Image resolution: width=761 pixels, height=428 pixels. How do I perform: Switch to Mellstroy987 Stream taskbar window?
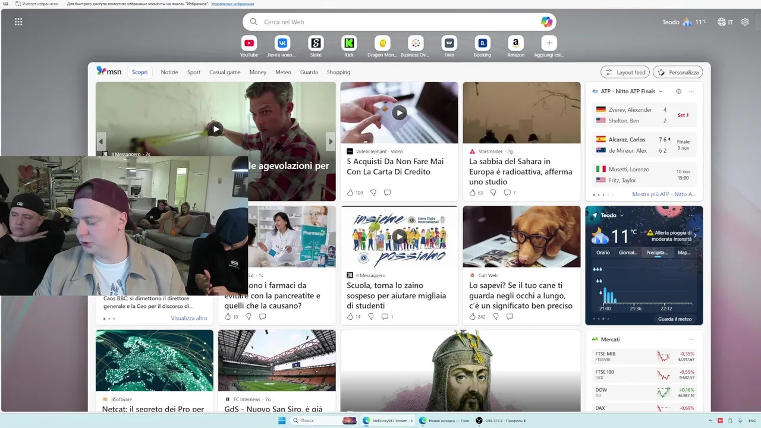[387, 421]
